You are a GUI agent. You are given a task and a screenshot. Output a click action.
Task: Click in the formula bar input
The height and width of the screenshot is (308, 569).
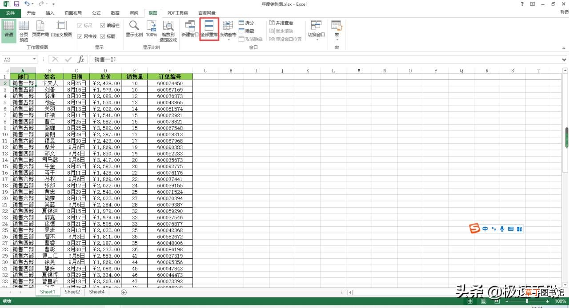(x=325, y=59)
